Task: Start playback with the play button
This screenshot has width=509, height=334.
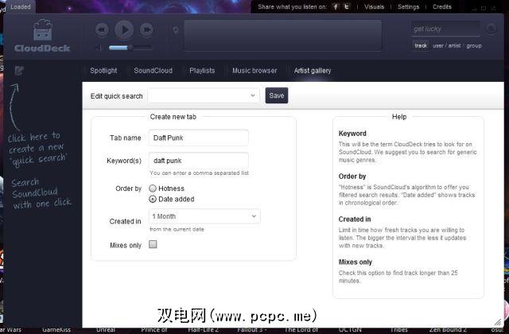Action: (x=124, y=30)
